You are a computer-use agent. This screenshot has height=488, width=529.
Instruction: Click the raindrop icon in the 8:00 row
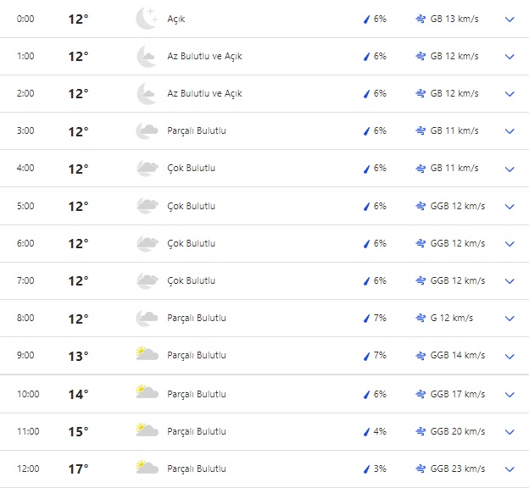click(366, 319)
